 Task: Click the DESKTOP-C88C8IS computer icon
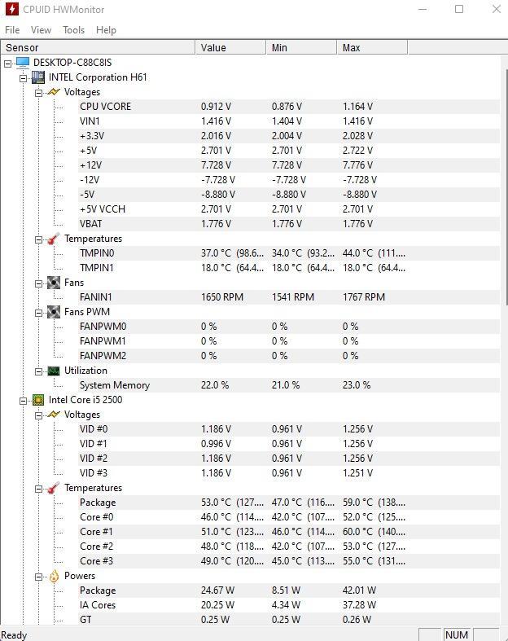23,63
